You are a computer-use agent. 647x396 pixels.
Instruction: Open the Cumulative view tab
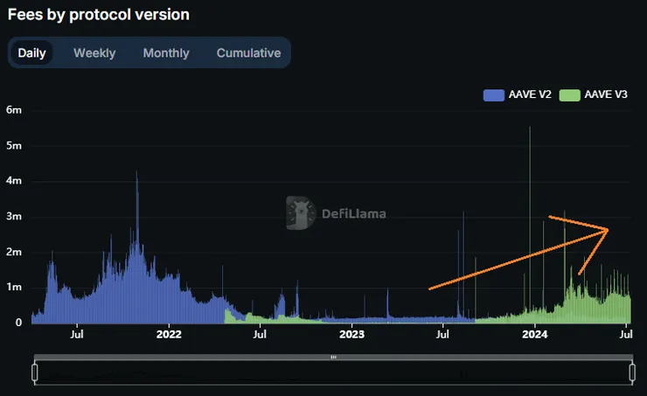point(248,52)
